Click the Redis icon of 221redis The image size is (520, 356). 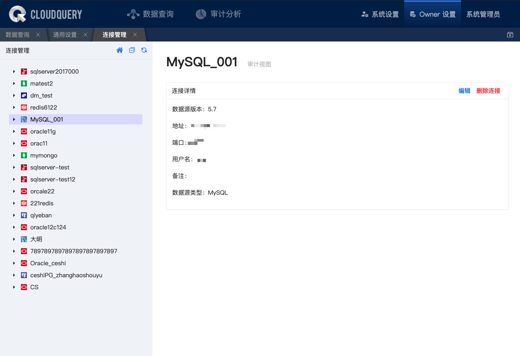pyautogui.click(x=24, y=203)
